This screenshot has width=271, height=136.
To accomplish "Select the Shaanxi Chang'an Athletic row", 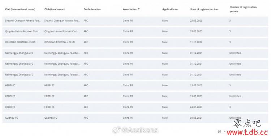I will 135,21.
